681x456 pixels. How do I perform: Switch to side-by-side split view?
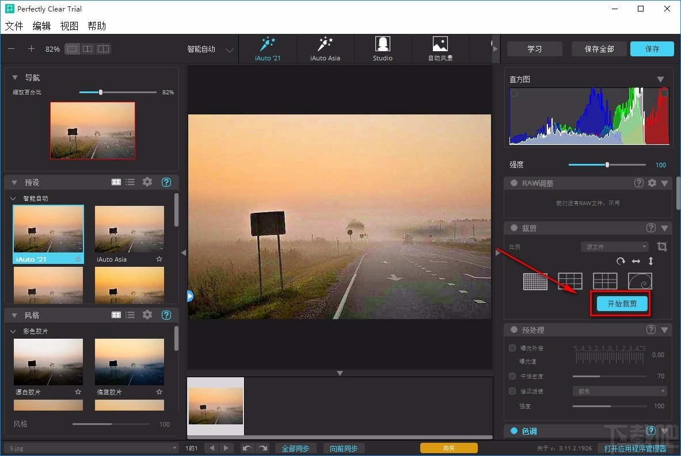tap(87, 49)
